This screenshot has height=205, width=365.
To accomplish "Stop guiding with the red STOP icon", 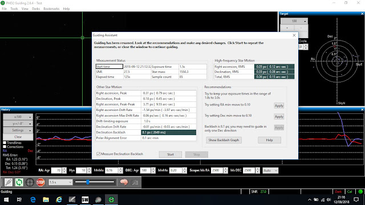I will [x=40, y=182].
